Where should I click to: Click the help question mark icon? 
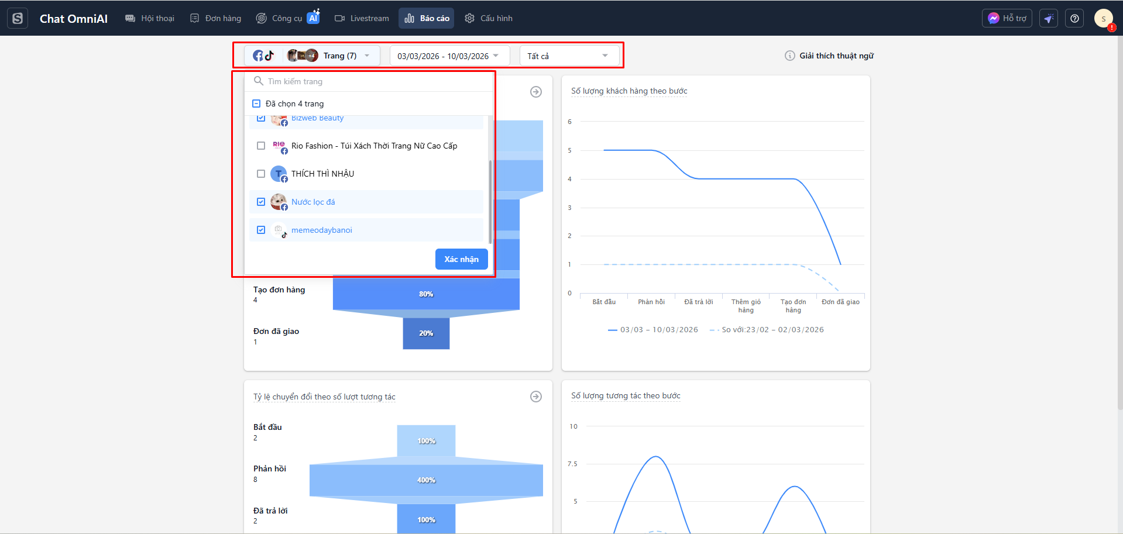(1074, 18)
